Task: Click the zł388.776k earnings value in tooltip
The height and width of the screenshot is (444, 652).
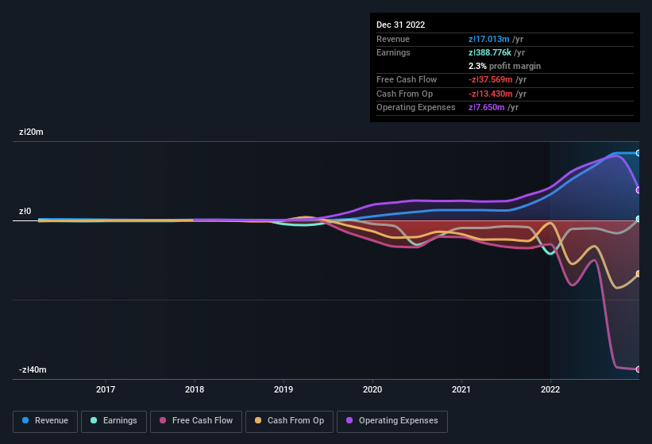Action: click(x=490, y=52)
